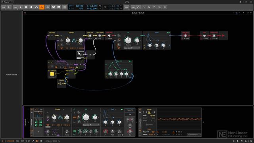254x143 pixels.
Task: Toggle the orange automation write button
Action: point(42,7)
